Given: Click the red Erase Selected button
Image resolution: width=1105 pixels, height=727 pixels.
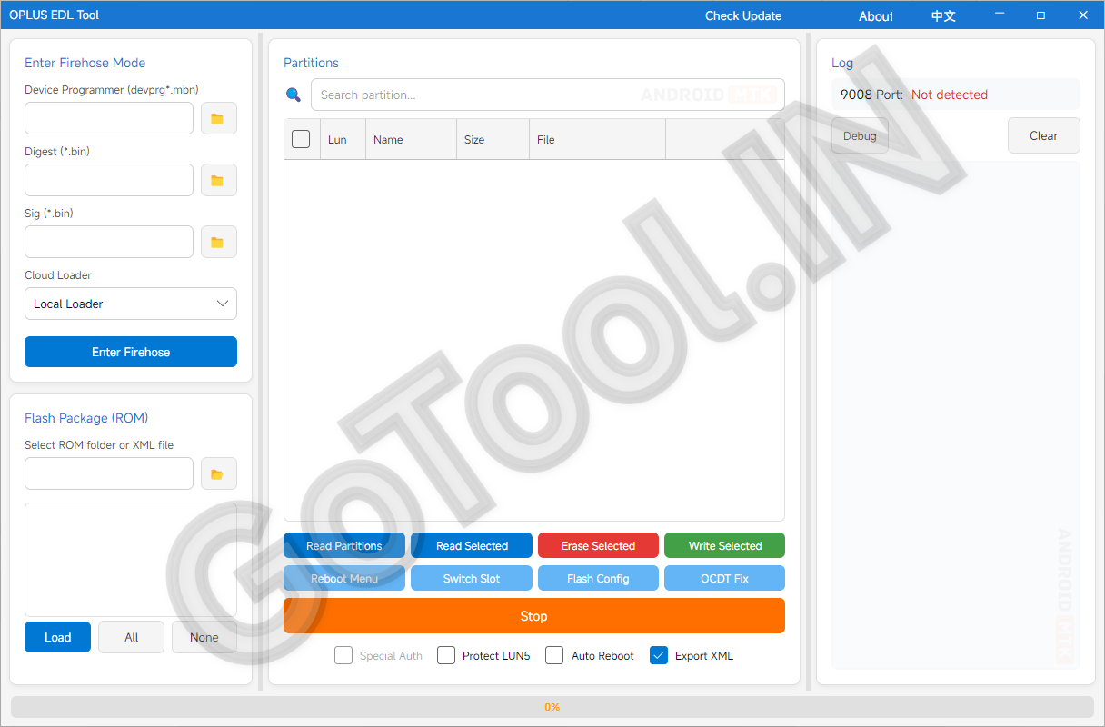Looking at the screenshot, I should point(598,545).
